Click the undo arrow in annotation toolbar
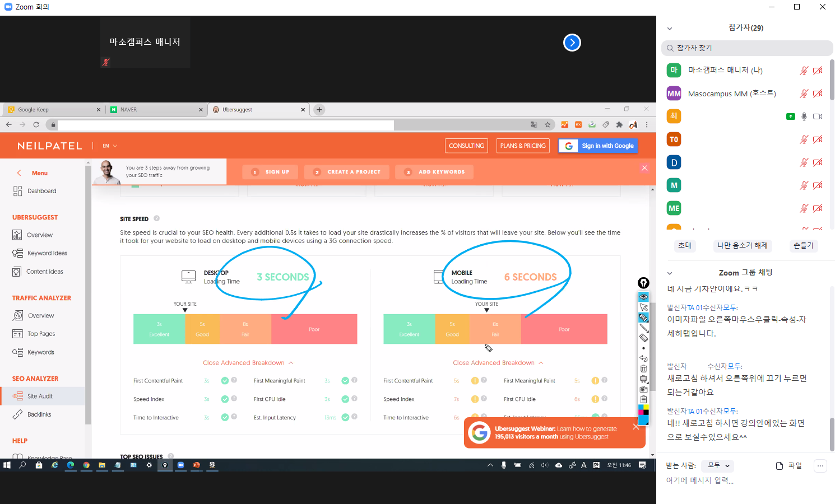Viewport: 835px width, 504px height. pos(643,358)
